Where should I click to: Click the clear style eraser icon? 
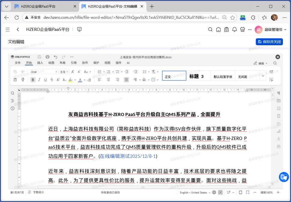(89, 80)
